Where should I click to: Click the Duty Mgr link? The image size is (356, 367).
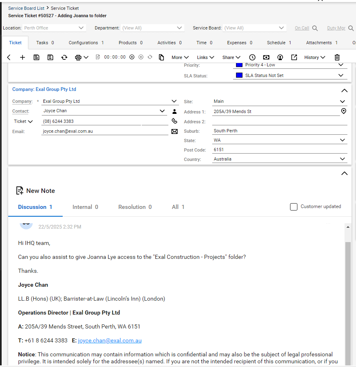(x=336, y=28)
